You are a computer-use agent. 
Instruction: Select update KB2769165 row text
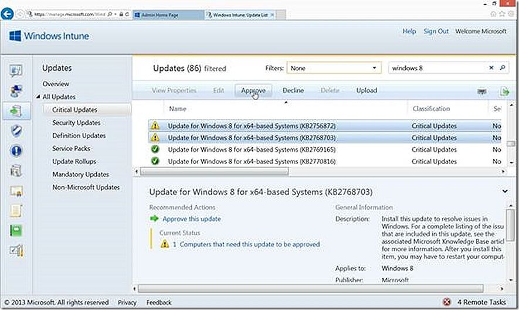point(252,149)
